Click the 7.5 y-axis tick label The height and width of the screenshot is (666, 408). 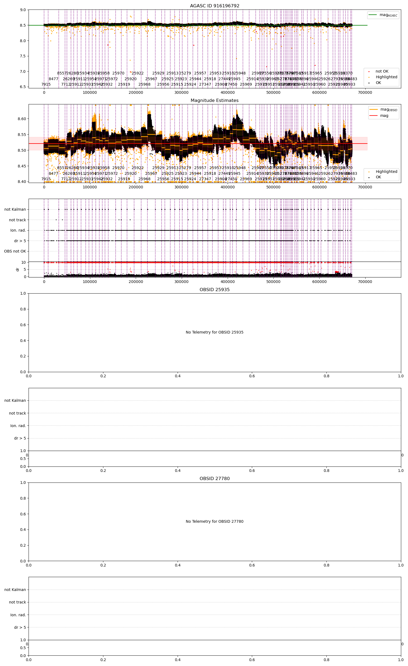pos(23,56)
